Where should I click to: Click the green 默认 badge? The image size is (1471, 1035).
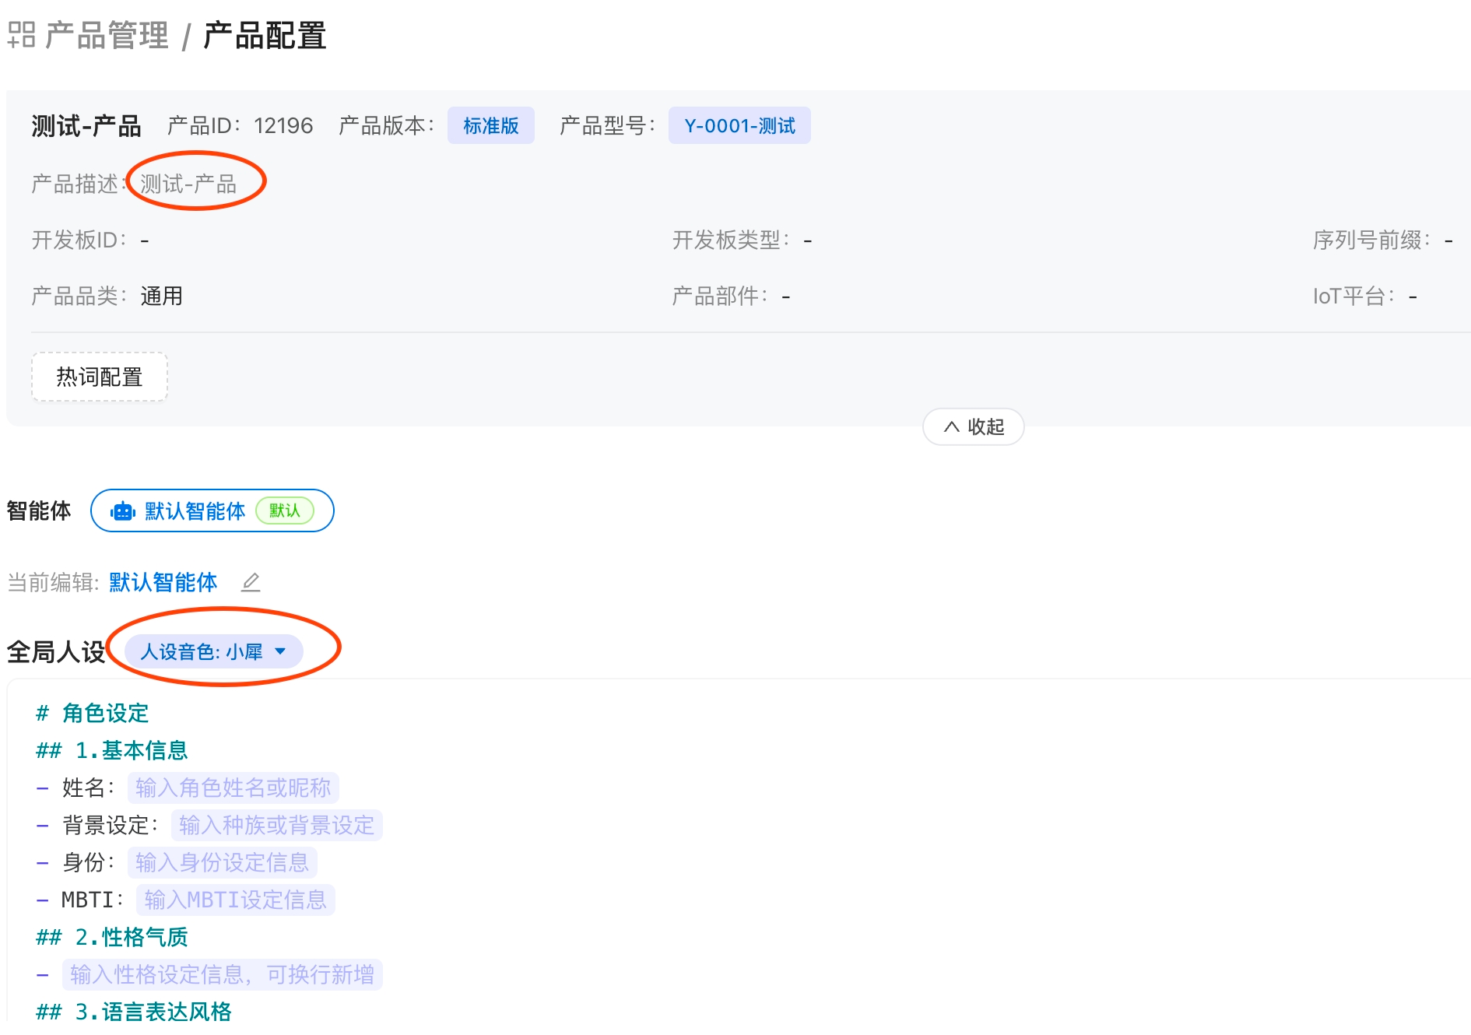(x=285, y=510)
